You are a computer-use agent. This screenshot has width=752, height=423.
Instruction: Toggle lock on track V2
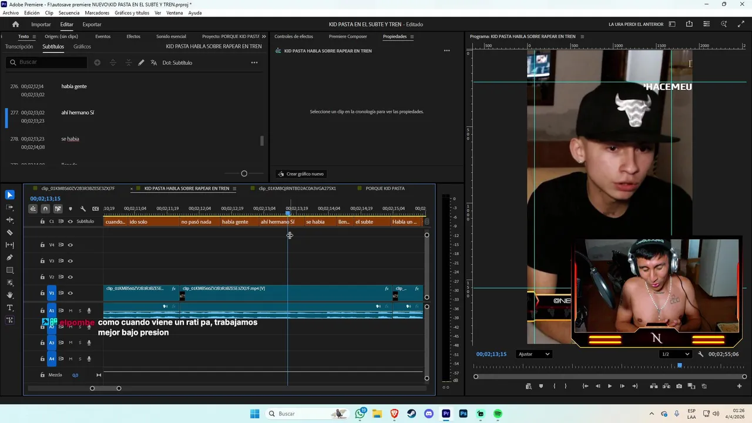42,277
